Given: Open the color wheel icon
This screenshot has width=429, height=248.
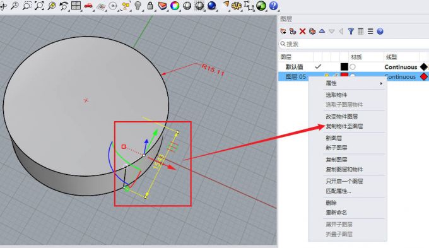Looking at the screenshot, I should (x=175, y=6).
